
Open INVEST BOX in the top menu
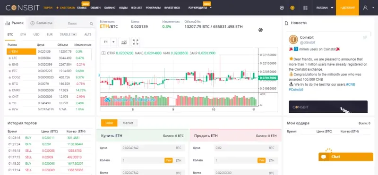(x=172, y=8)
